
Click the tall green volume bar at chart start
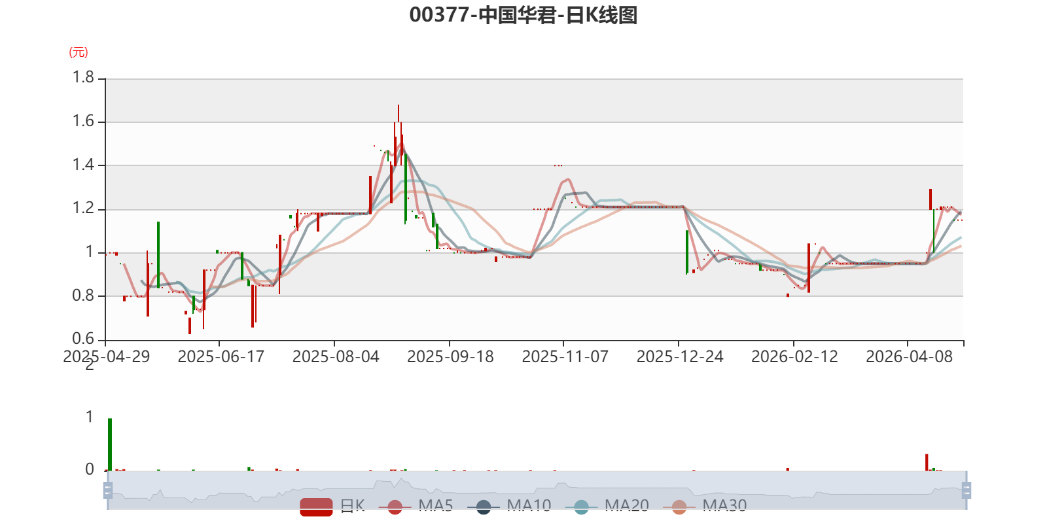tap(110, 445)
